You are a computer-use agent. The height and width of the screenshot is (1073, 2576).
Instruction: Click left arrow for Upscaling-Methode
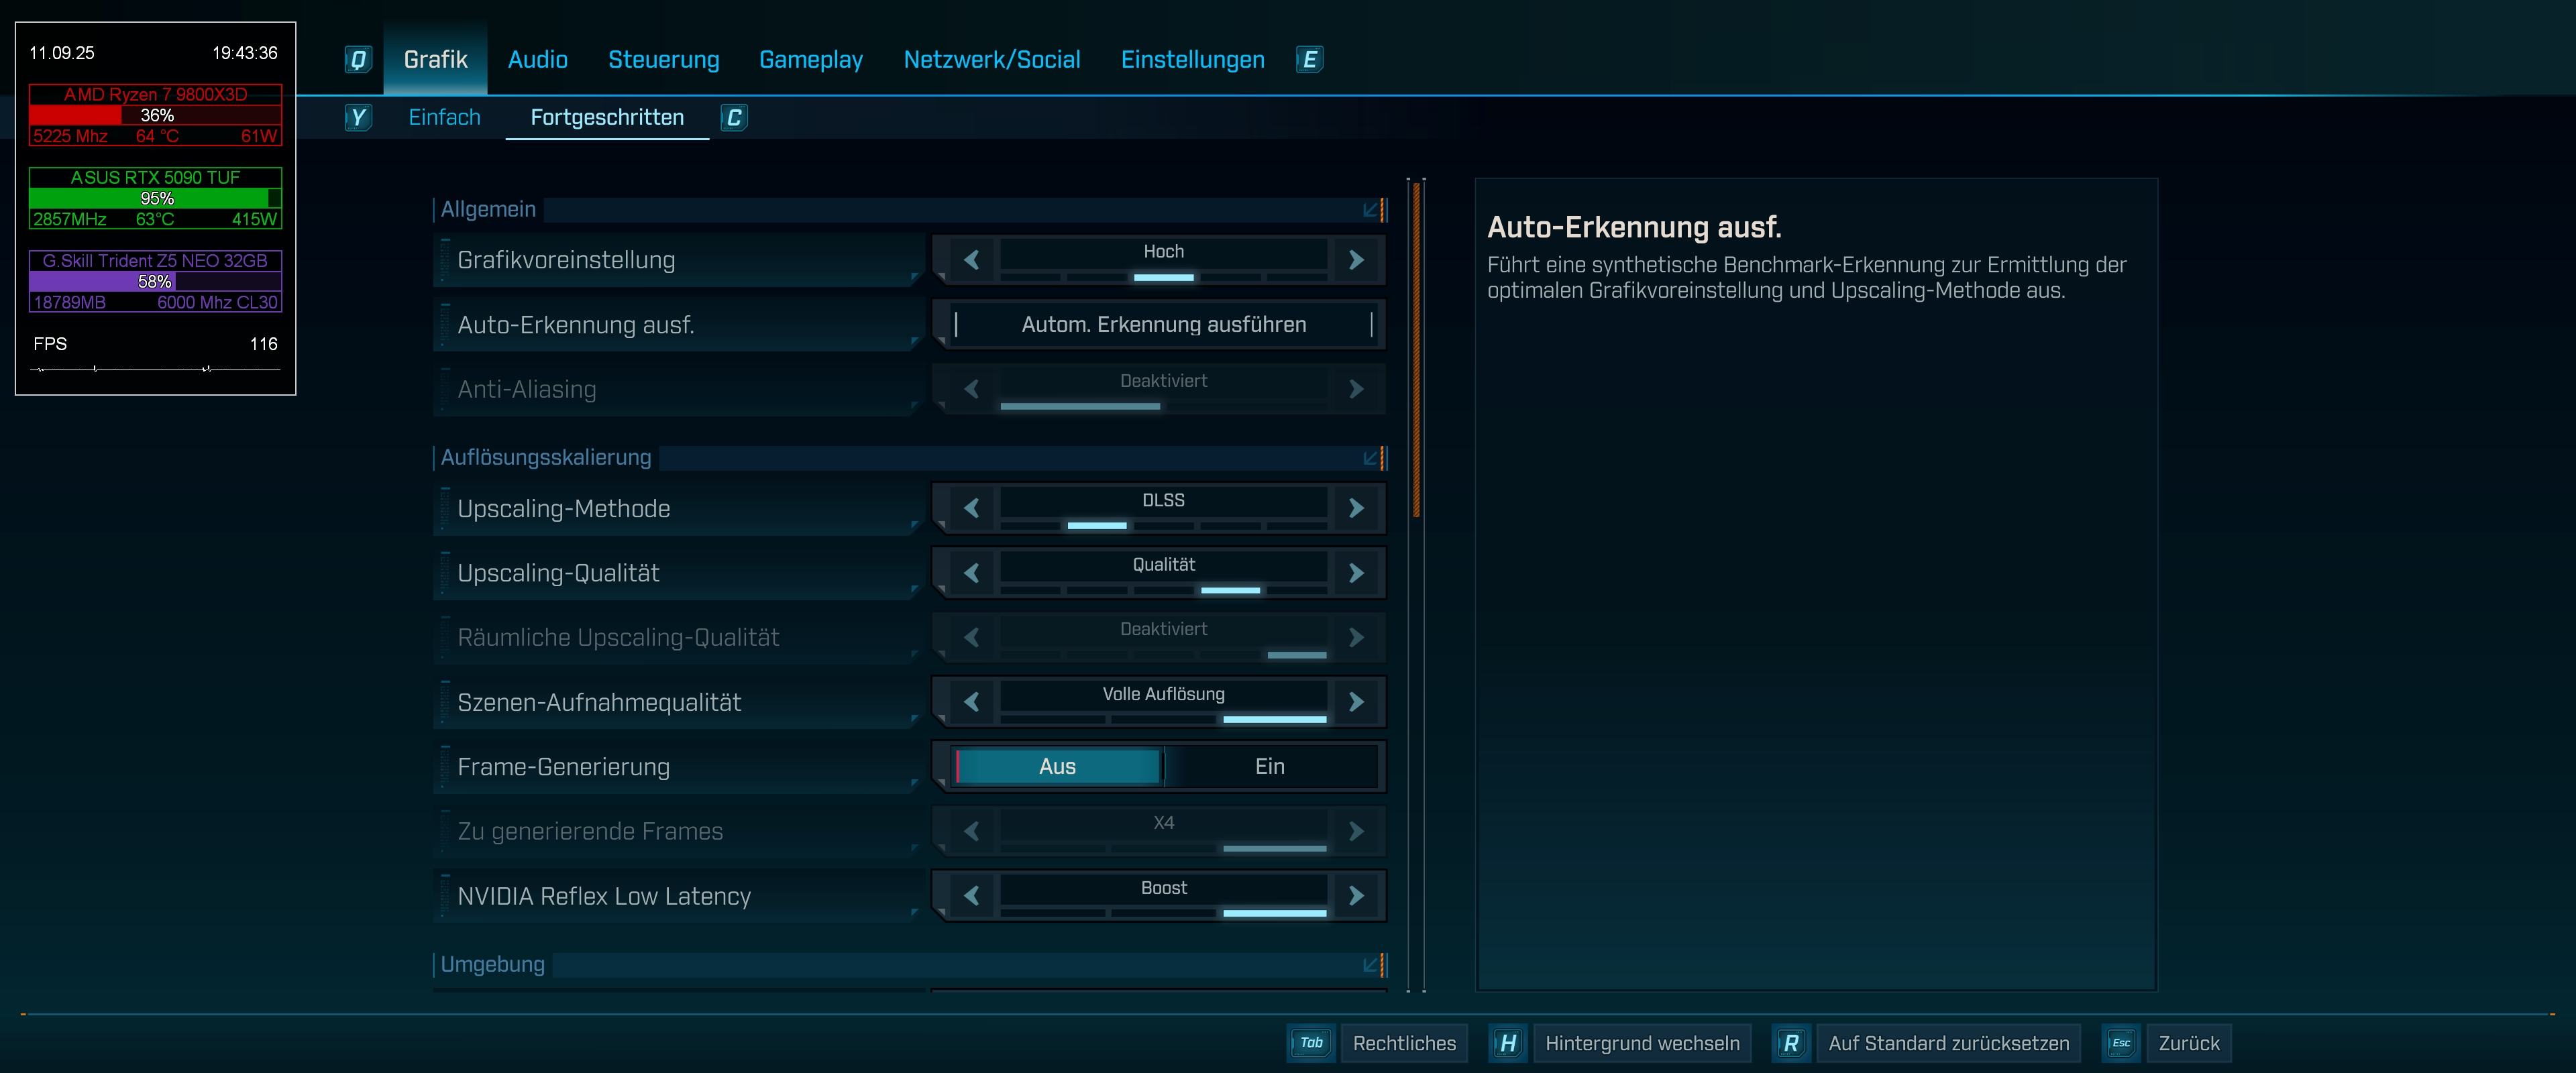pyautogui.click(x=971, y=508)
